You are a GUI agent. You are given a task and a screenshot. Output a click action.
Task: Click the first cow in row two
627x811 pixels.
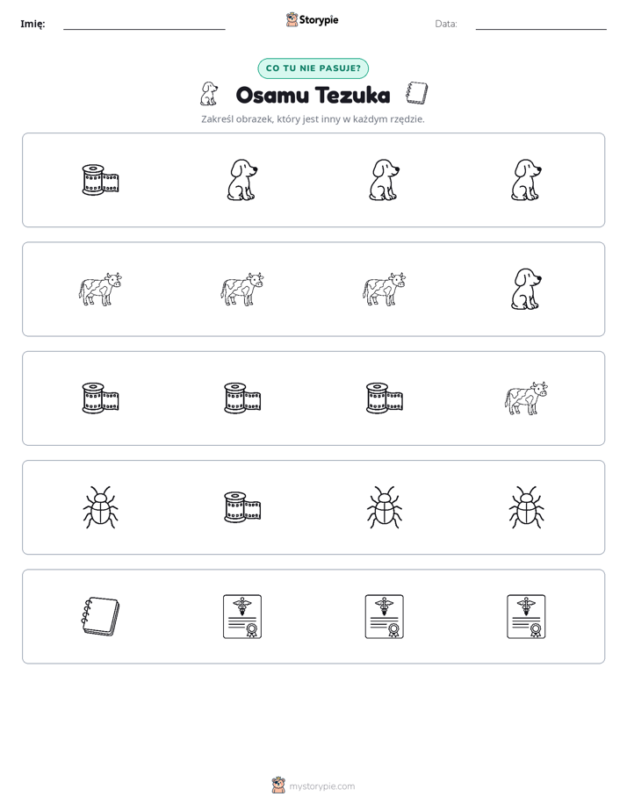[x=100, y=289]
